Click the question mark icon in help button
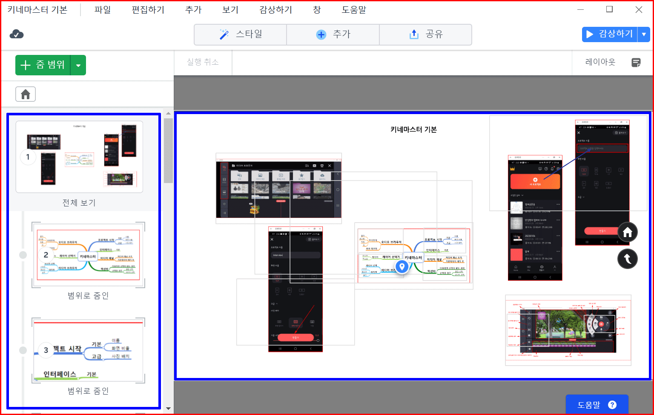This screenshot has width=654, height=415. pos(612,405)
